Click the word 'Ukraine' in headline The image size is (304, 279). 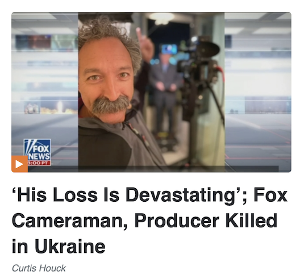pos(70,247)
